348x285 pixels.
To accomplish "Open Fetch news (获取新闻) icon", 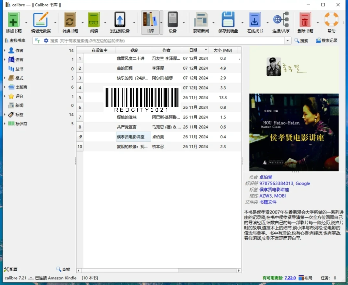I will pos(201,20).
